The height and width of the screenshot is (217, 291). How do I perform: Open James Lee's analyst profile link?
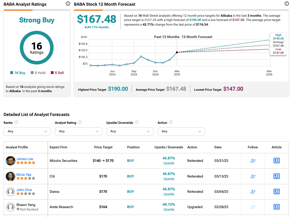[25, 159]
